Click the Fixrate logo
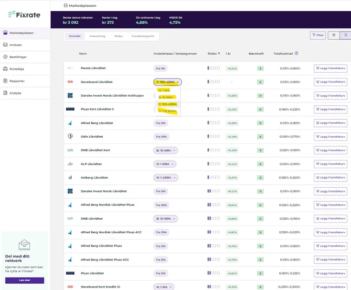The image size is (351, 290). (24, 14)
